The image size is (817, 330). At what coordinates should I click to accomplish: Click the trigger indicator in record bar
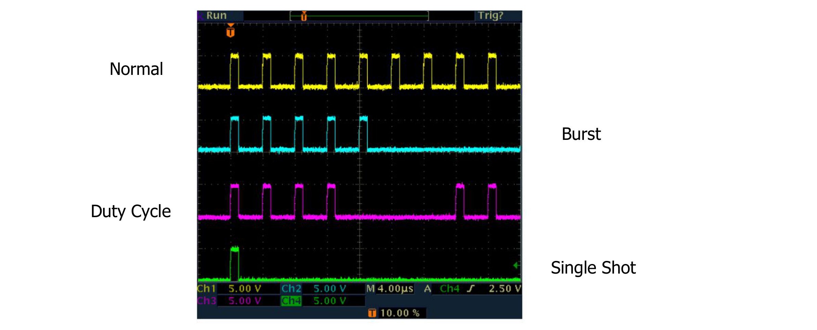(x=304, y=16)
